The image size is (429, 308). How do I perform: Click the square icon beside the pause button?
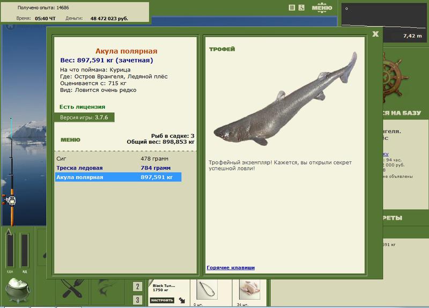pos(301,8)
